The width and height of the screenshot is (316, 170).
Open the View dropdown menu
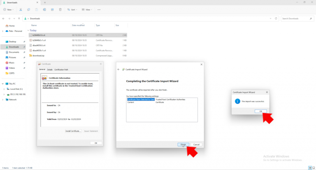(86, 9)
